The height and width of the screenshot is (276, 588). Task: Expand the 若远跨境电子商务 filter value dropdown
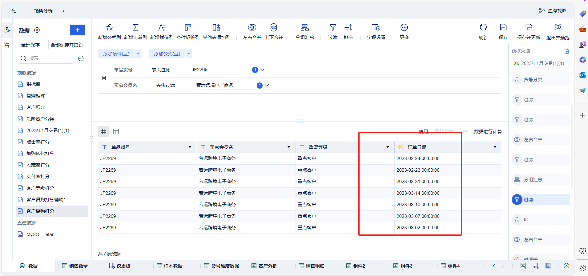(267, 86)
